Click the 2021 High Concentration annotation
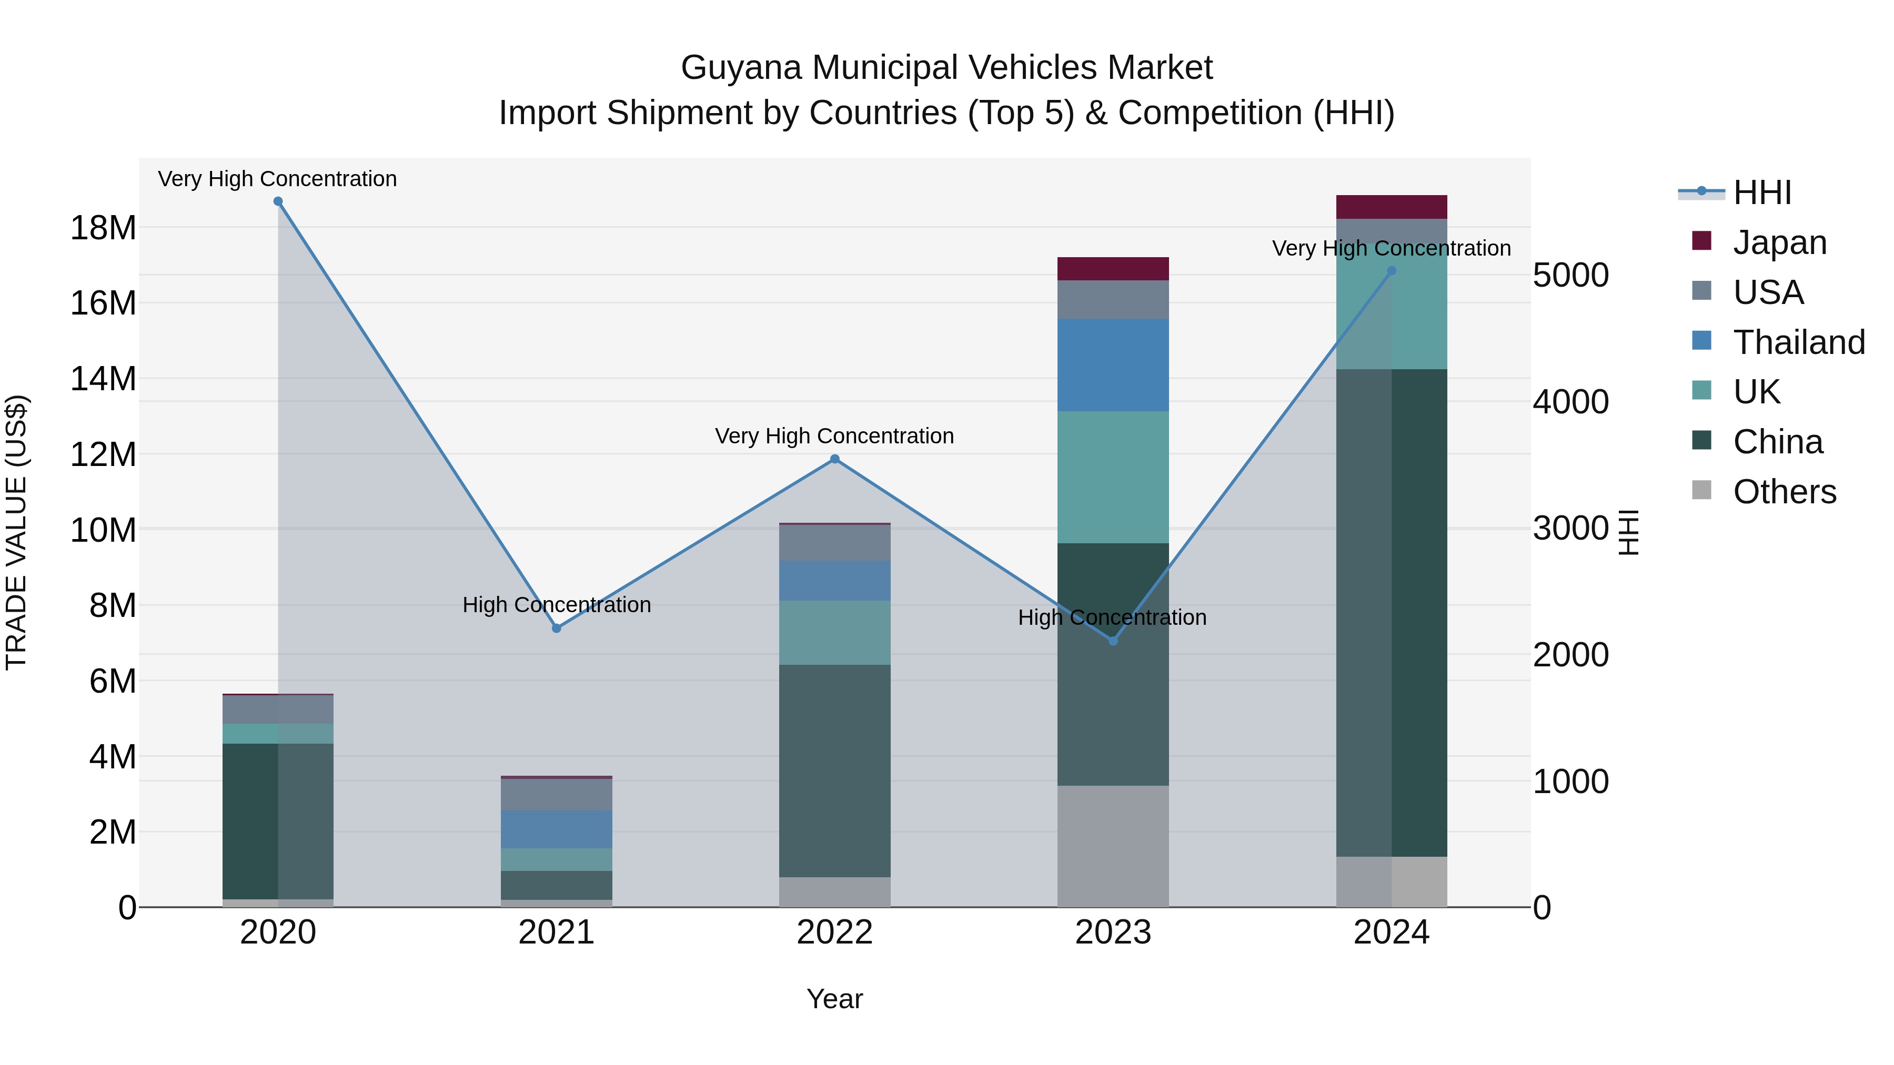 (557, 605)
